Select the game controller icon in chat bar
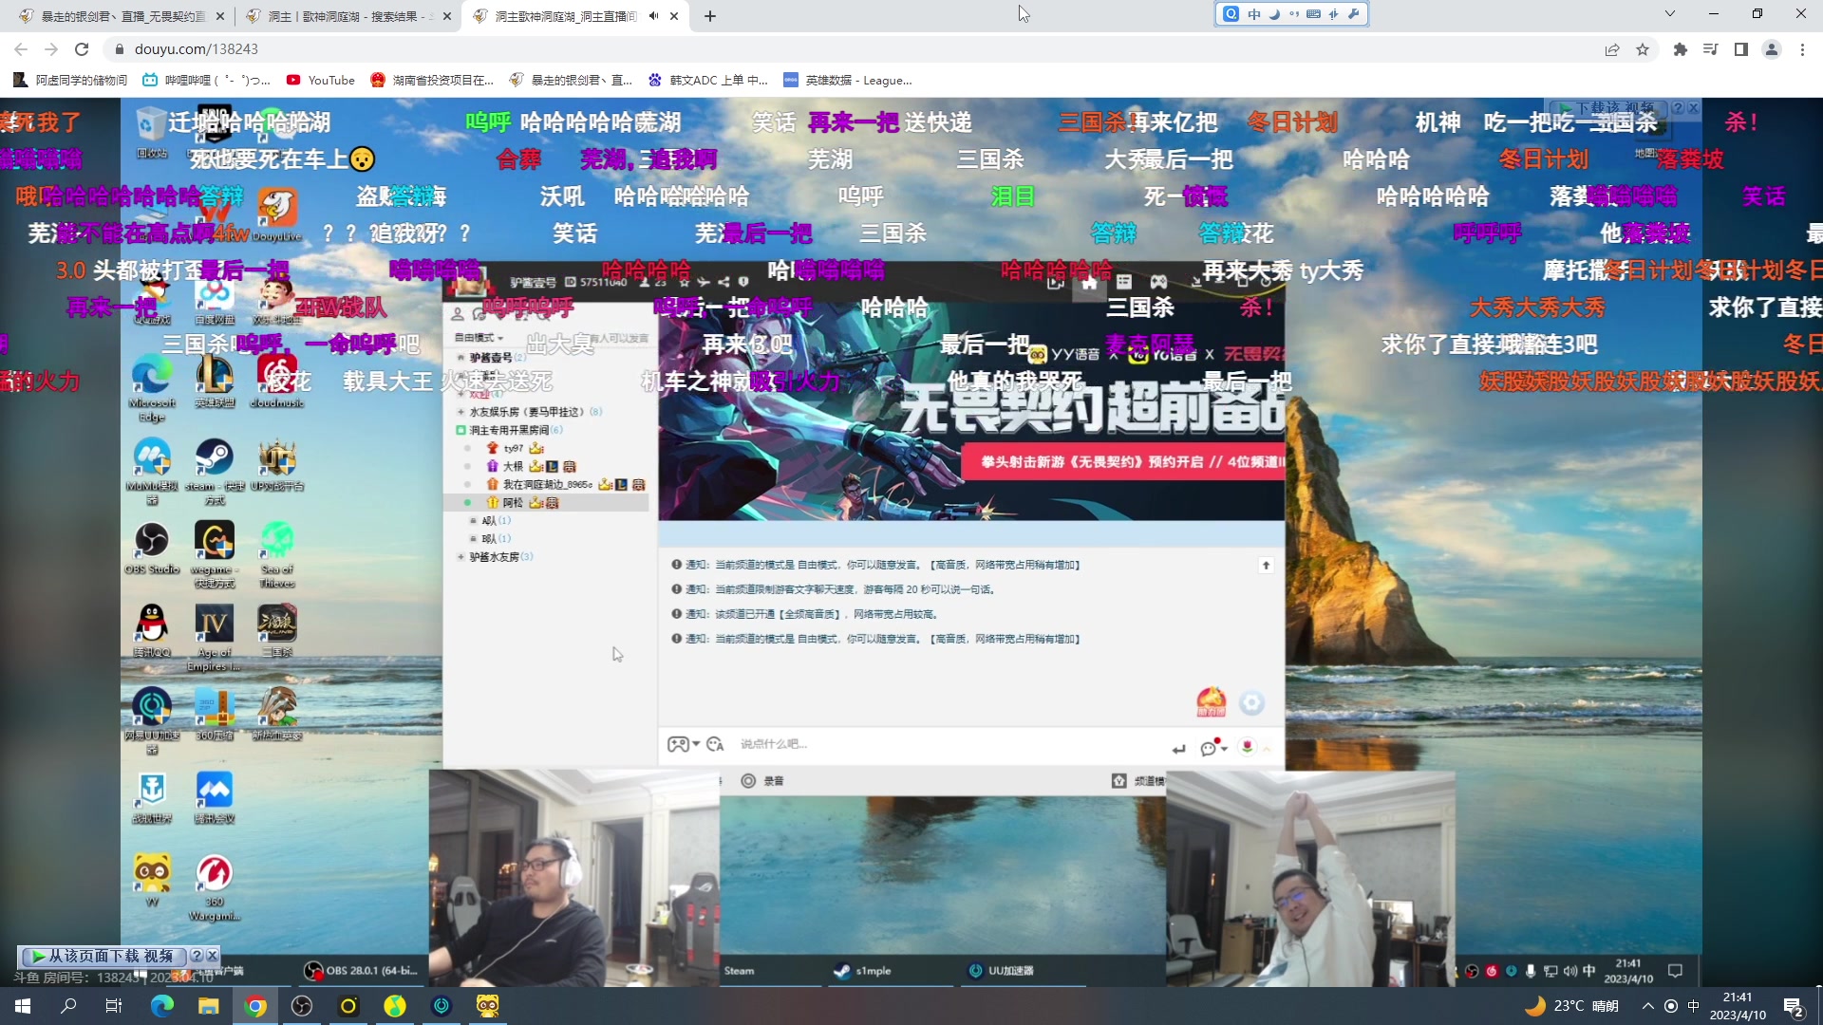Screen dimensions: 1823x1025 pyautogui.click(x=678, y=746)
